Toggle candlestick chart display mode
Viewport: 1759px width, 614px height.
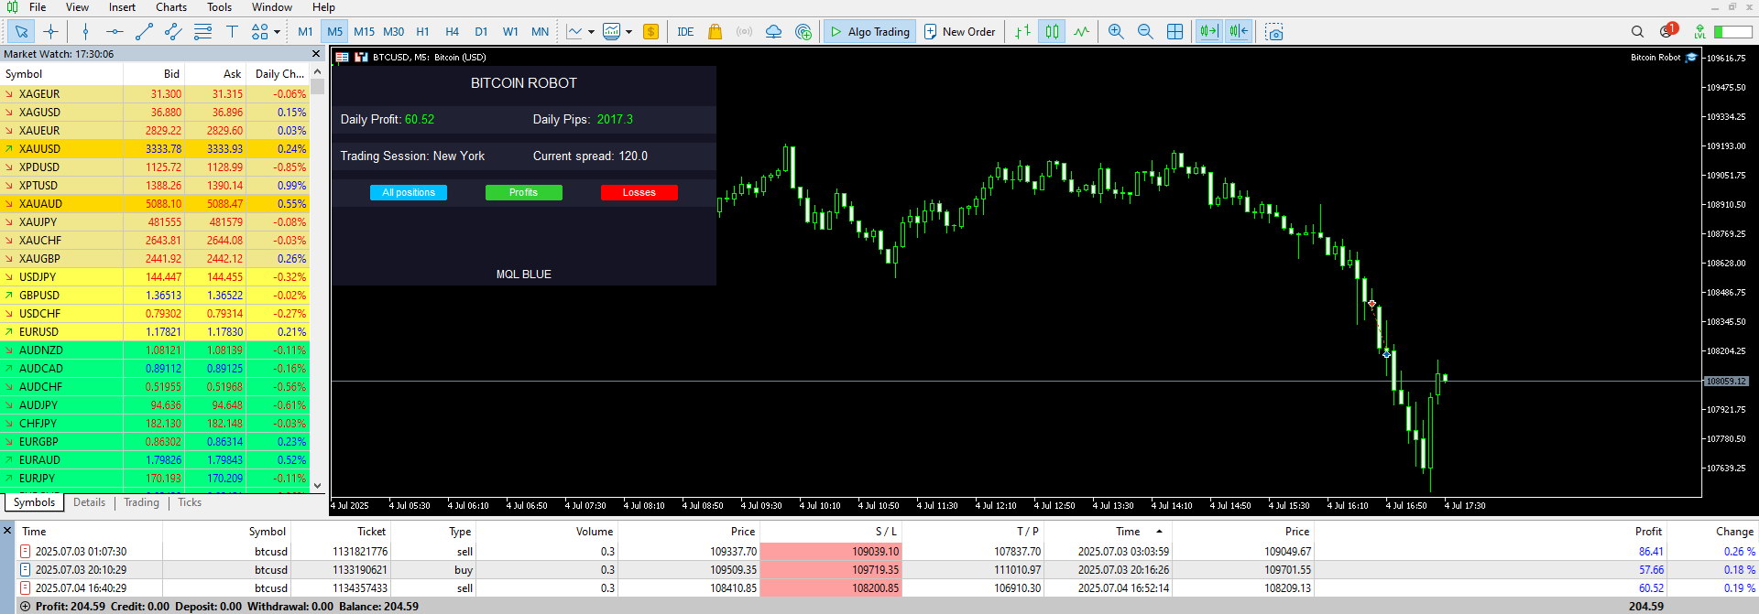1052,32
